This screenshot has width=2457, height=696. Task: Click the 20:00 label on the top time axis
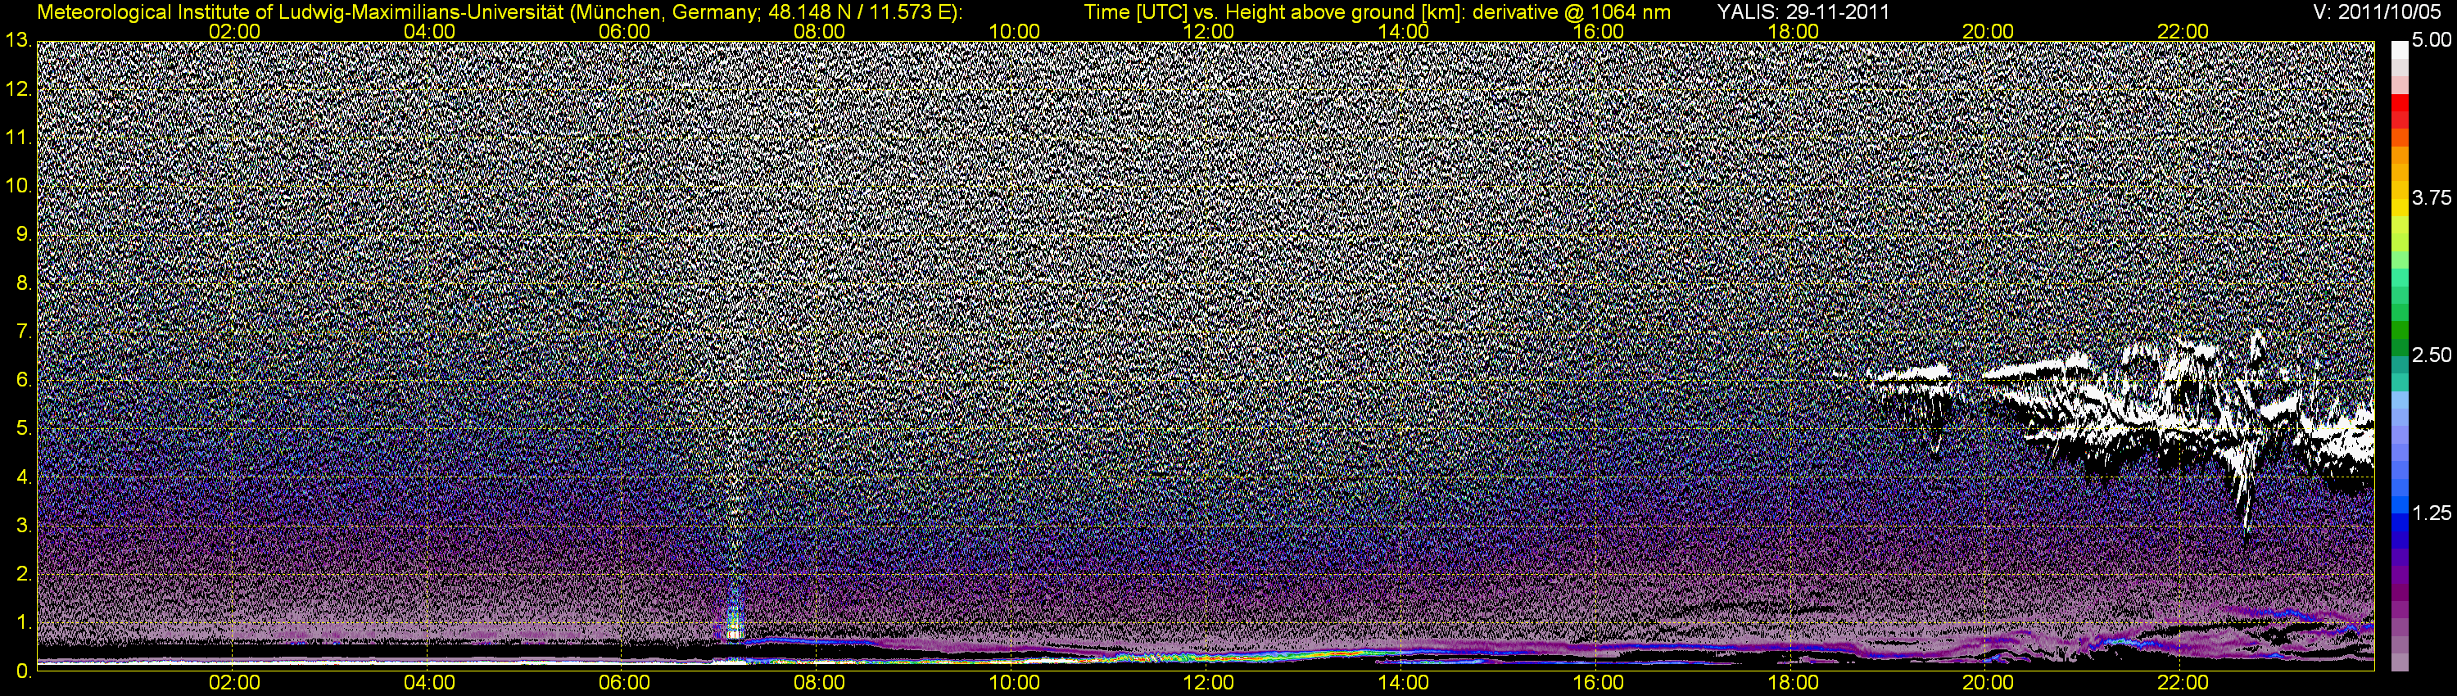[x=1988, y=31]
